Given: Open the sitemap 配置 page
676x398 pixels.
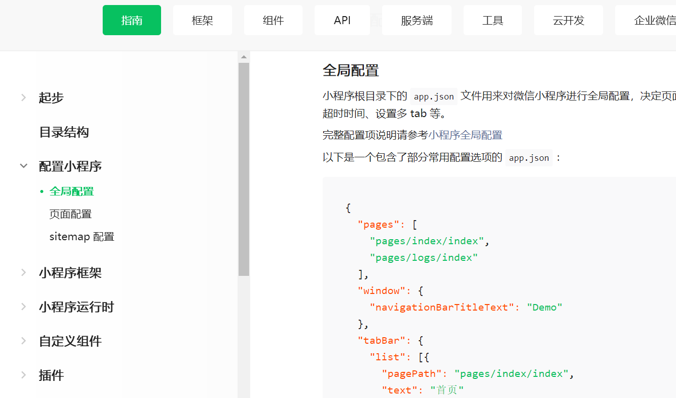Looking at the screenshot, I should (x=82, y=236).
